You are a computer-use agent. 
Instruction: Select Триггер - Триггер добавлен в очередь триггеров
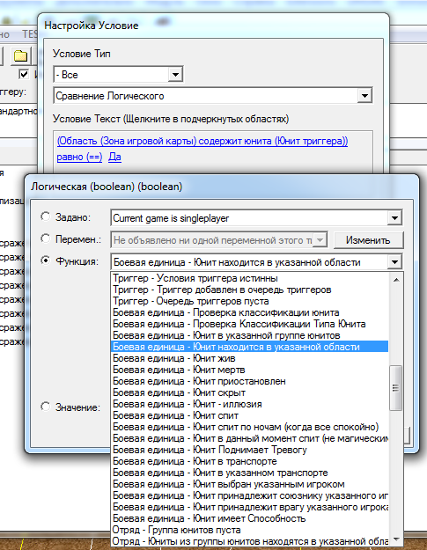point(249,290)
